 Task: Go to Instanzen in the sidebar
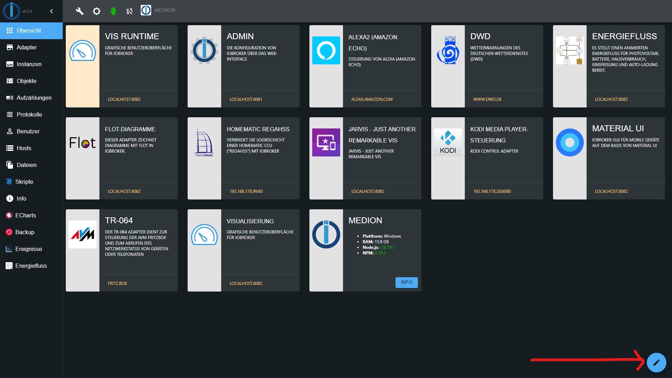[29, 64]
